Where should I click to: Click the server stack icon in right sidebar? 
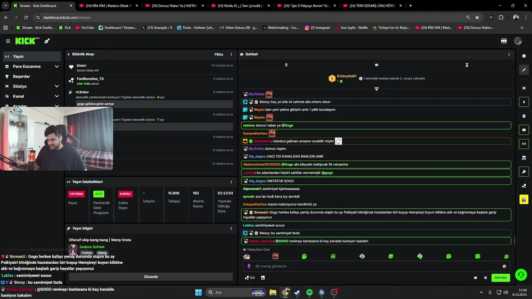coord(524,158)
